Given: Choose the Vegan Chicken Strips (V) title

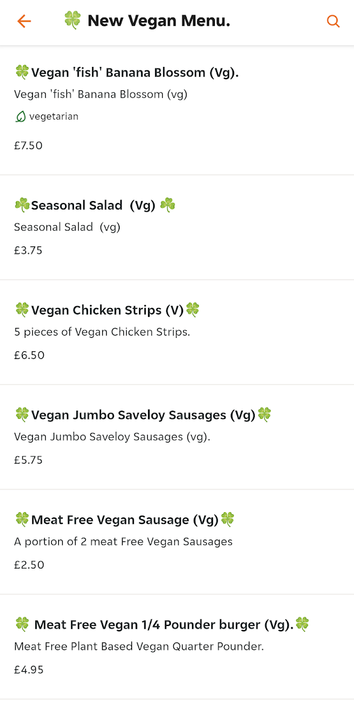Looking at the screenshot, I should [107, 310].
